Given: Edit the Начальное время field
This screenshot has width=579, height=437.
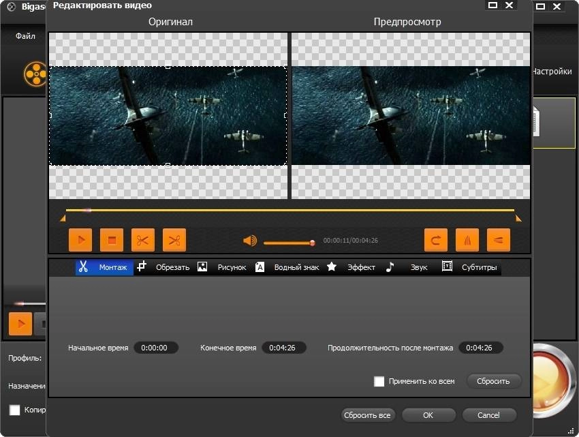Looking at the screenshot, I should pyautogui.click(x=156, y=348).
